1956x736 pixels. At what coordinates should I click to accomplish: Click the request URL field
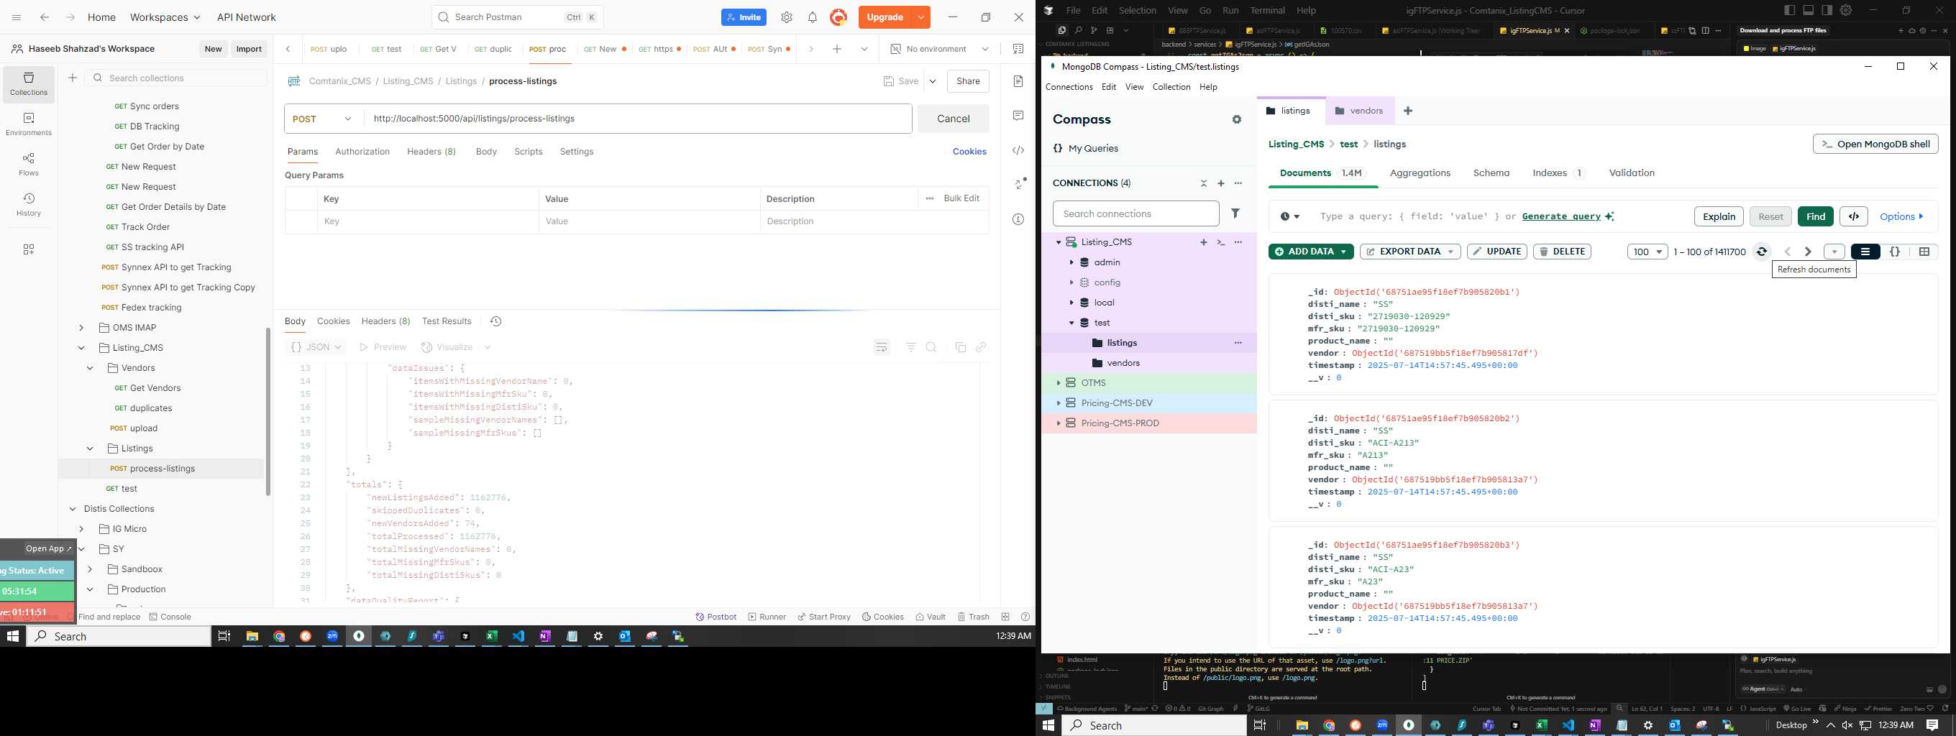[638, 119]
